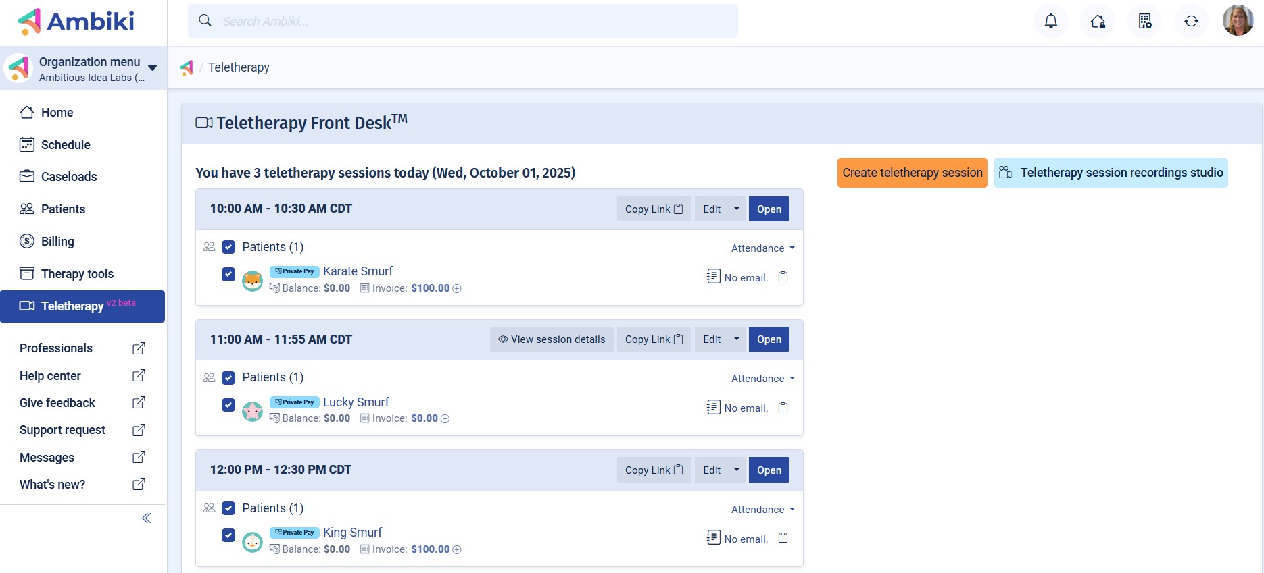Image resolution: width=1264 pixels, height=573 pixels.
Task: Open Caseloads in the sidebar
Action: [68, 177]
